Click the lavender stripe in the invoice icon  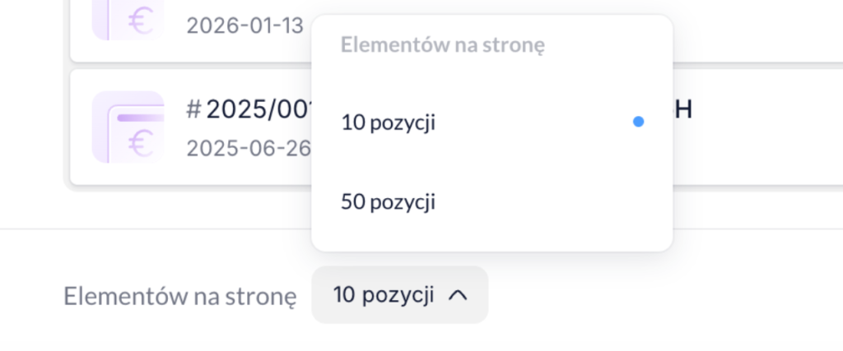[141, 118]
